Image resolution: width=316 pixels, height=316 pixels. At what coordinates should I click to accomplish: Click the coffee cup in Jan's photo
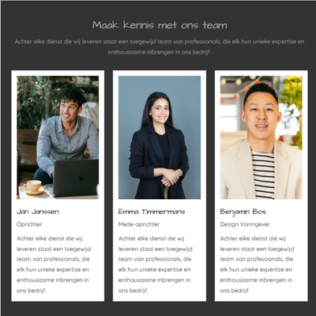33,186
